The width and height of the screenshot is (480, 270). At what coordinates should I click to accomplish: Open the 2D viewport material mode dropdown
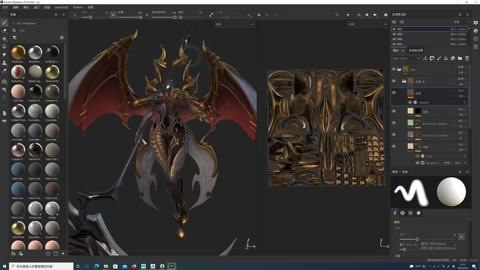(367, 24)
